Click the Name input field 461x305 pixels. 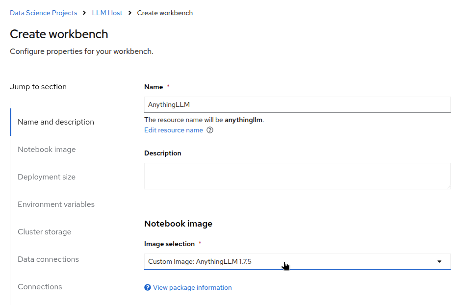(x=297, y=104)
